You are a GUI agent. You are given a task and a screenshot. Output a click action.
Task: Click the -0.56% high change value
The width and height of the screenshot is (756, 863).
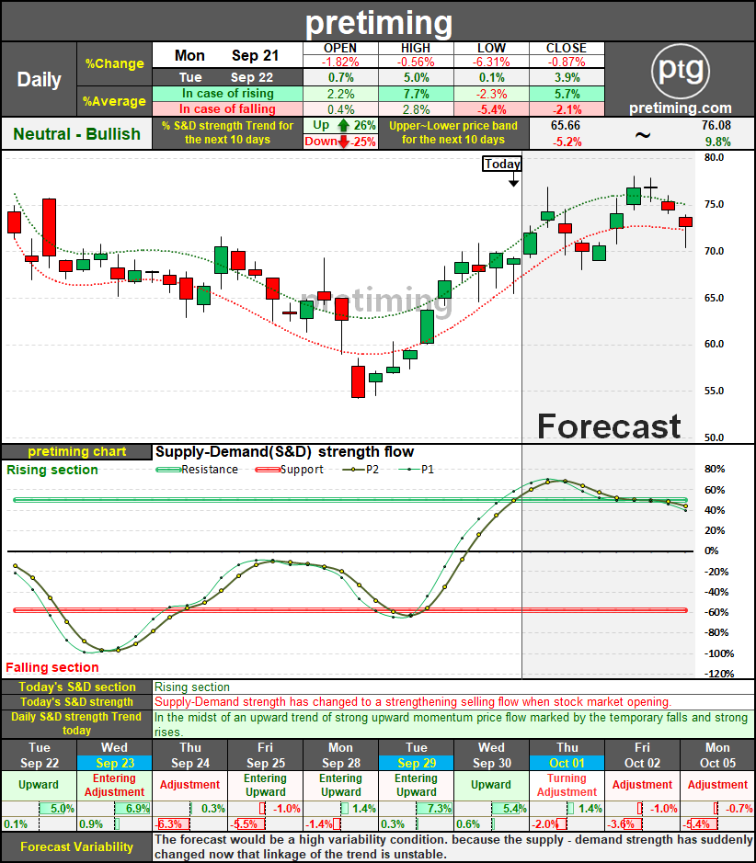pos(416,62)
